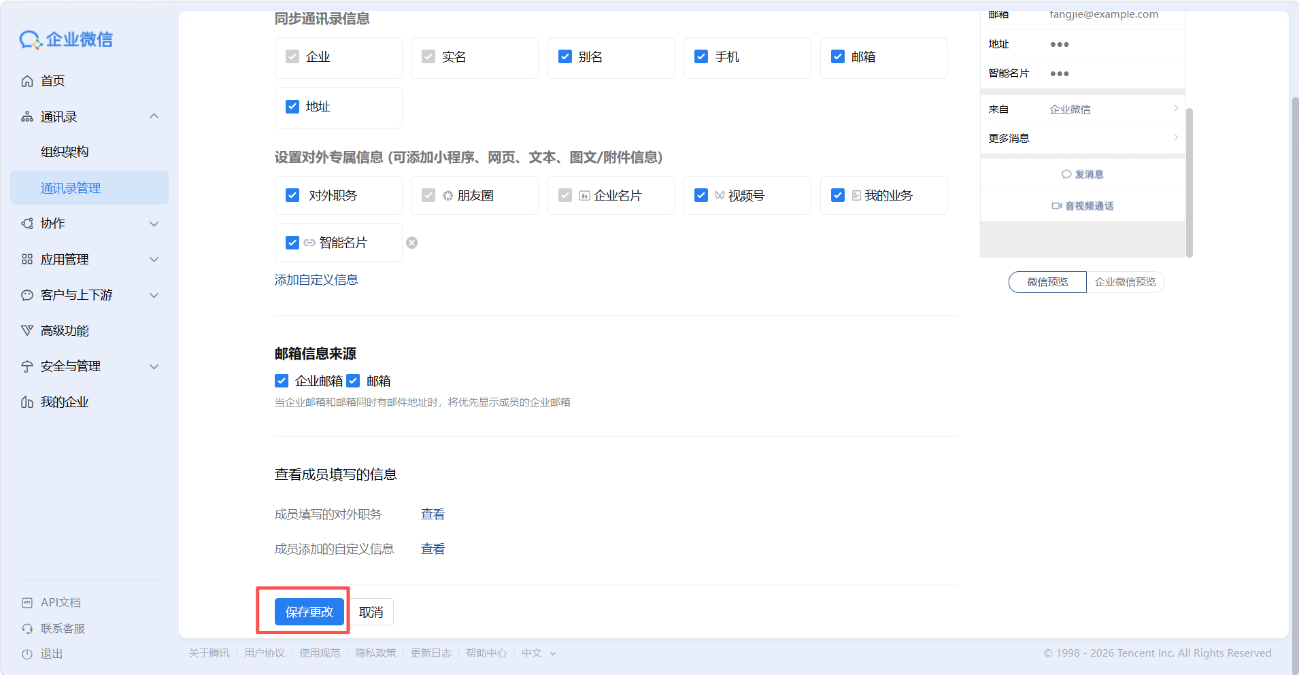The width and height of the screenshot is (1299, 675).
Task: Click the 安全与管理 umbrella icon
Action: click(x=27, y=366)
